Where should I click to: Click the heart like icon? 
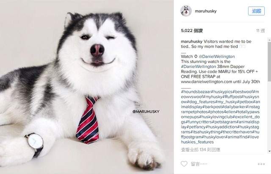pos(184,164)
